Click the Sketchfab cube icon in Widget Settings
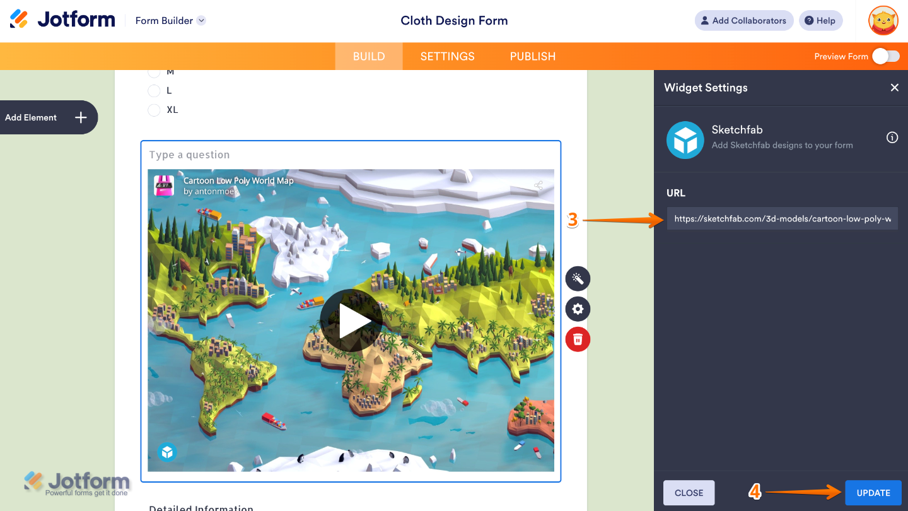The width and height of the screenshot is (908, 511). [x=685, y=139]
